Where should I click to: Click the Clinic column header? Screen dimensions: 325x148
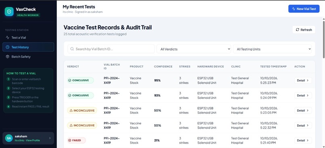[236, 66]
